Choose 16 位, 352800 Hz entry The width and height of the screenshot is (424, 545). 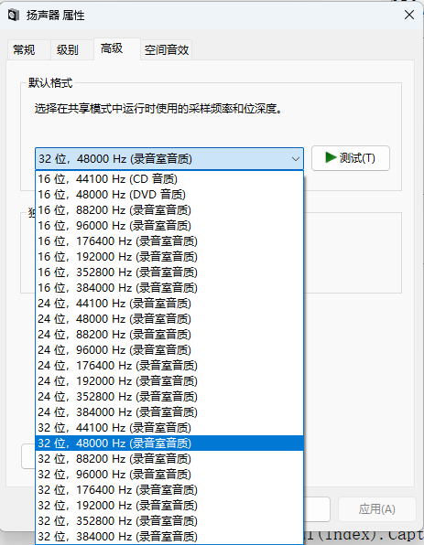[169, 272]
